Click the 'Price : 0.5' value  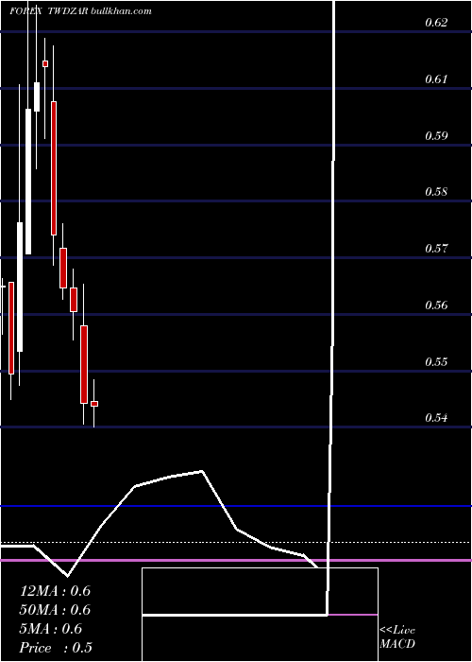point(56,648)
